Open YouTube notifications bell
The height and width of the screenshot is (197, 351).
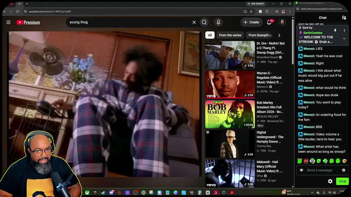(269, 22)
